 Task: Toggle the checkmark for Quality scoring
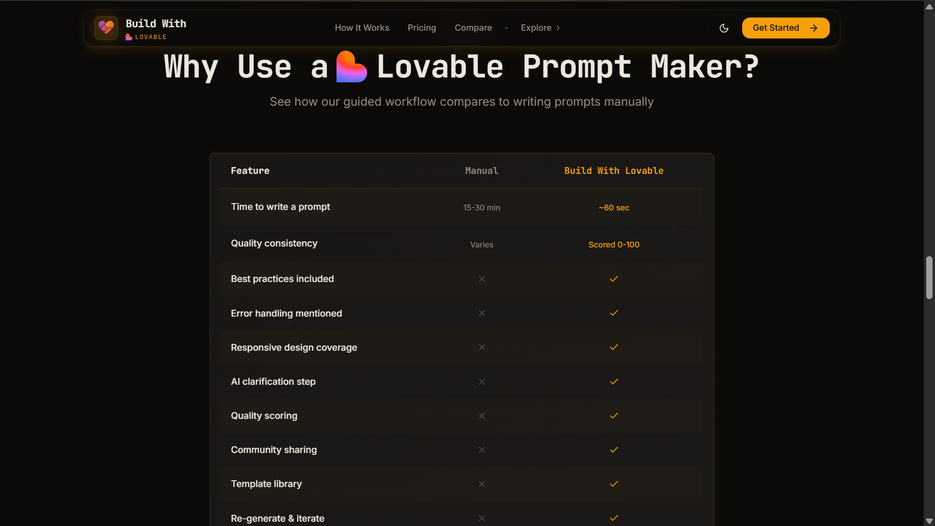(614, 415)
